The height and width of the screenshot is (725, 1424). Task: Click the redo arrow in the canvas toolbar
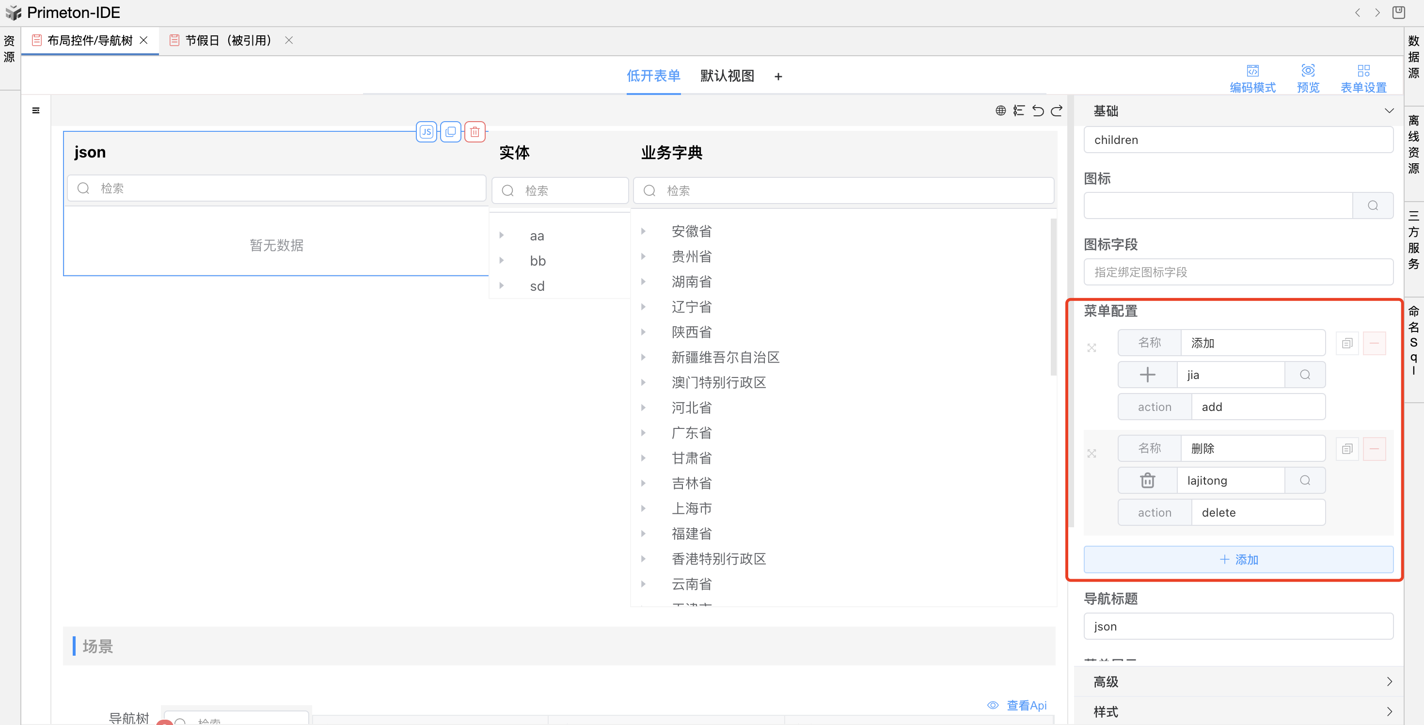pos(1057,110)
